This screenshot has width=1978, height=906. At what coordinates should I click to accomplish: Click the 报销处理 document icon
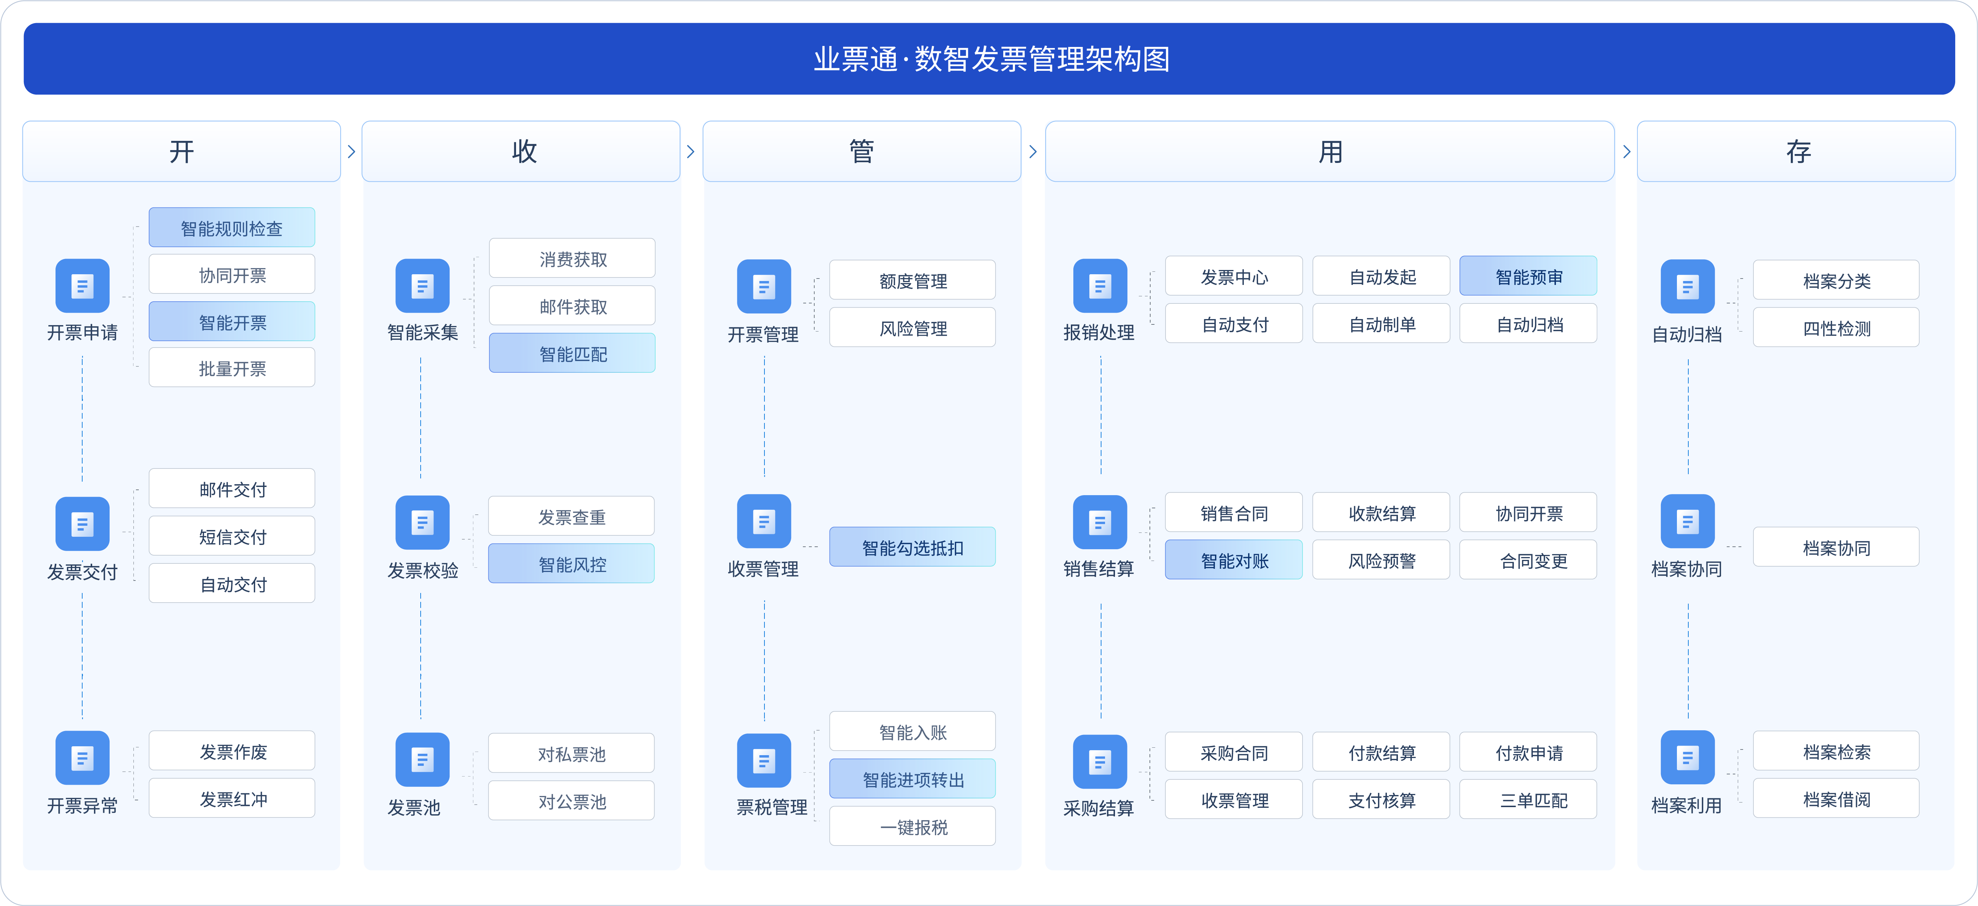coord(1100,286)
